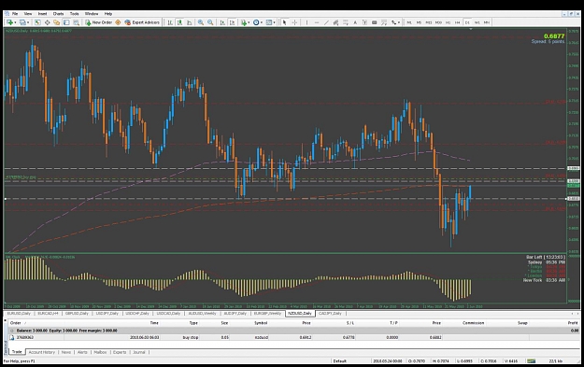Launch MetaEditor from the toolbar
This screenshot has height=367, width=584.
(x=118, y=22)
